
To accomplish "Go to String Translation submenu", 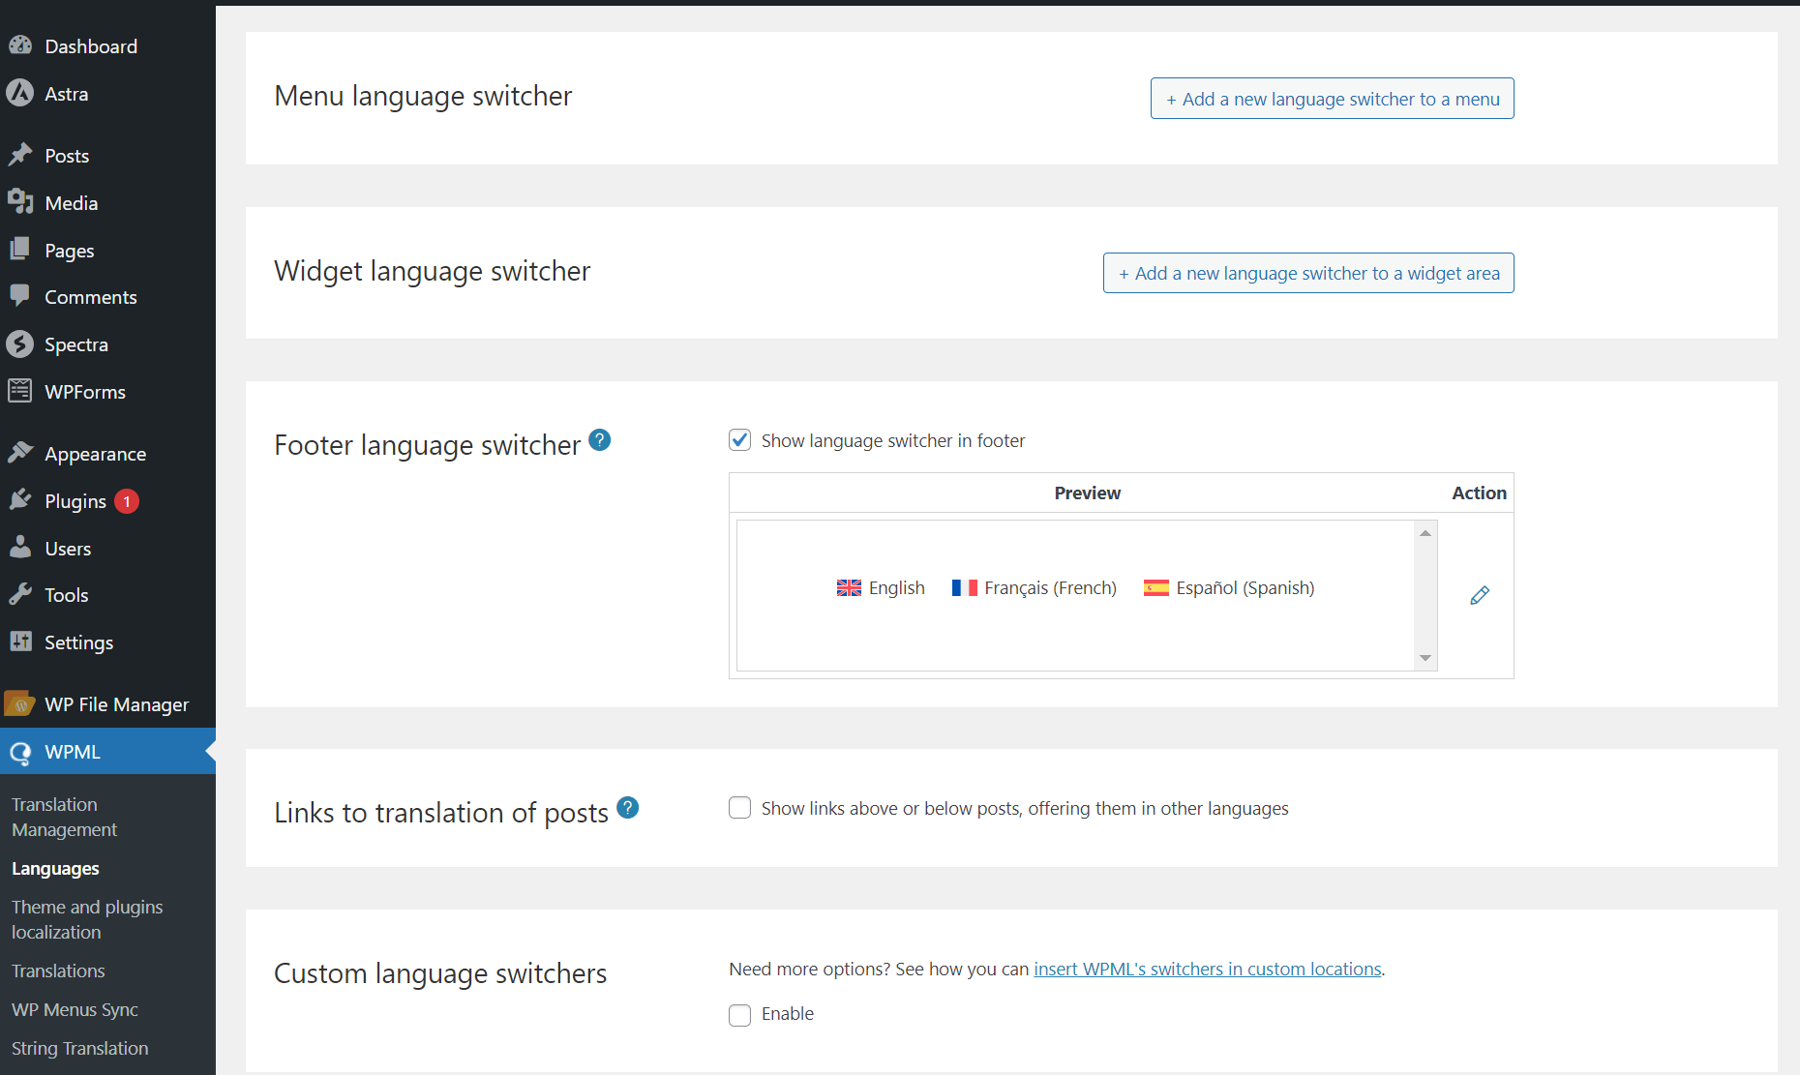I will 79,1048.
